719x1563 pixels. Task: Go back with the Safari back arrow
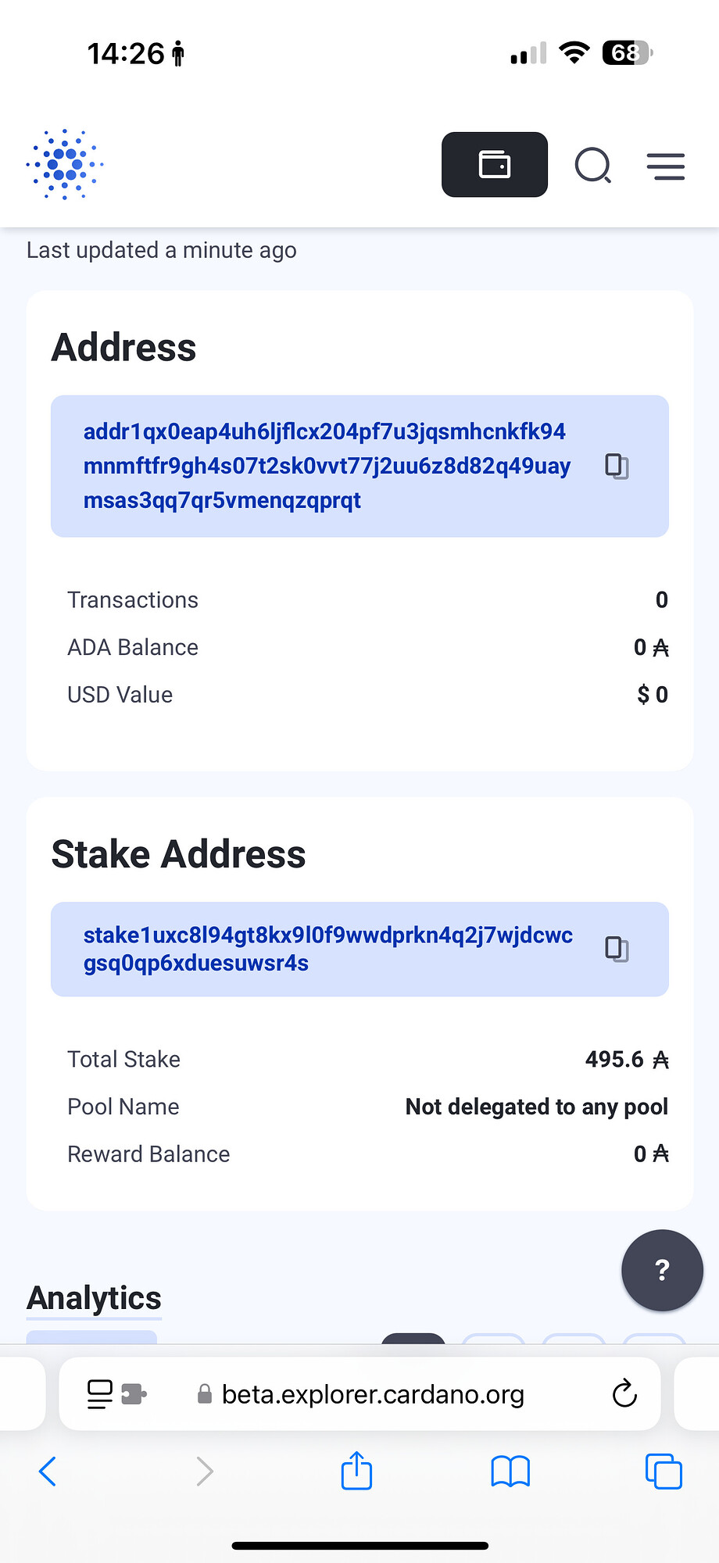[48, 1472]
